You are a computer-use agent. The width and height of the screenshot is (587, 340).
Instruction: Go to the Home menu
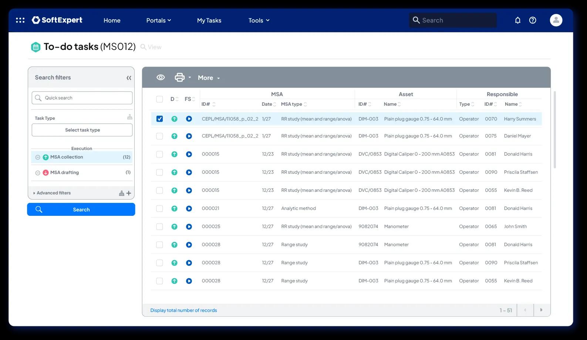coord(112,20)
